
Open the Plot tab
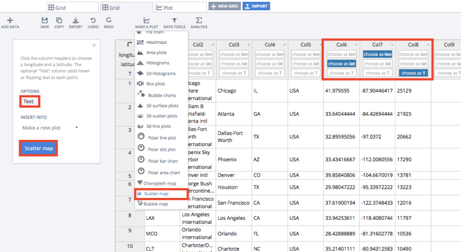tap(180, 7)
